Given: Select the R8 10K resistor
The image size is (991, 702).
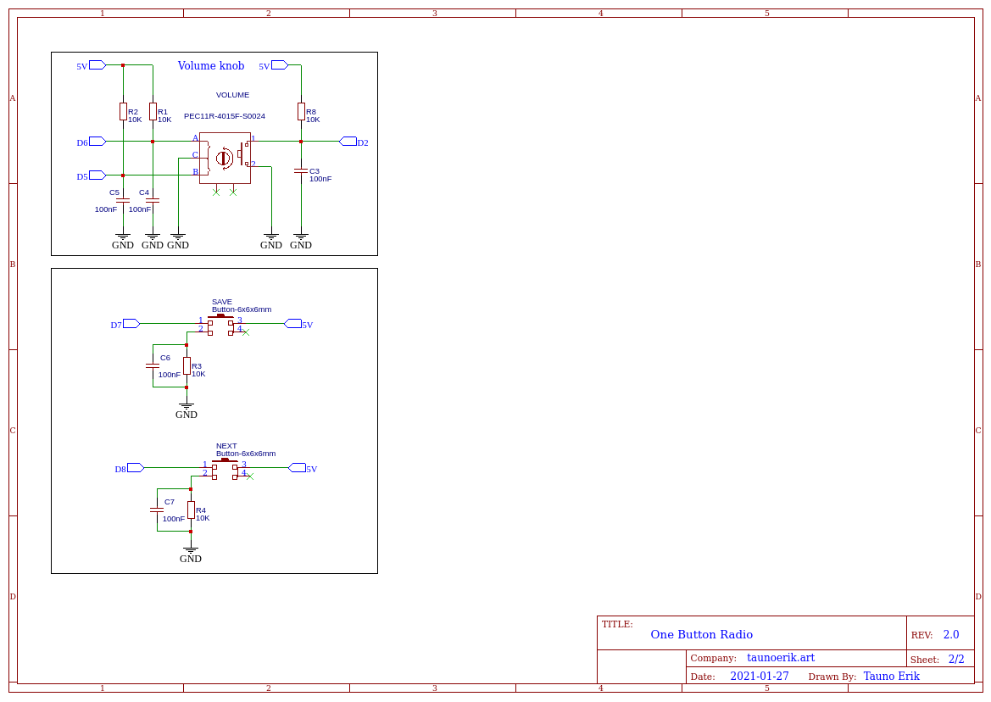Looking at the screenshot, I should [301, 111].
